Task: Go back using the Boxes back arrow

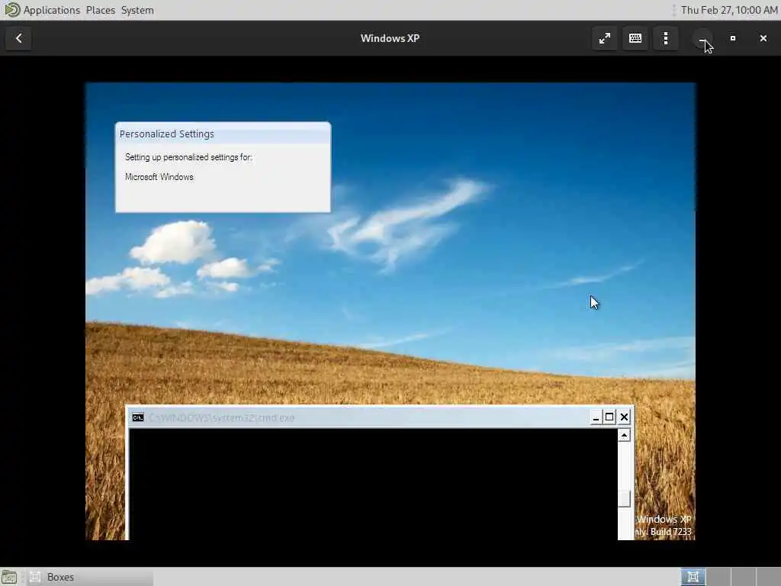Action: point(18,38)
